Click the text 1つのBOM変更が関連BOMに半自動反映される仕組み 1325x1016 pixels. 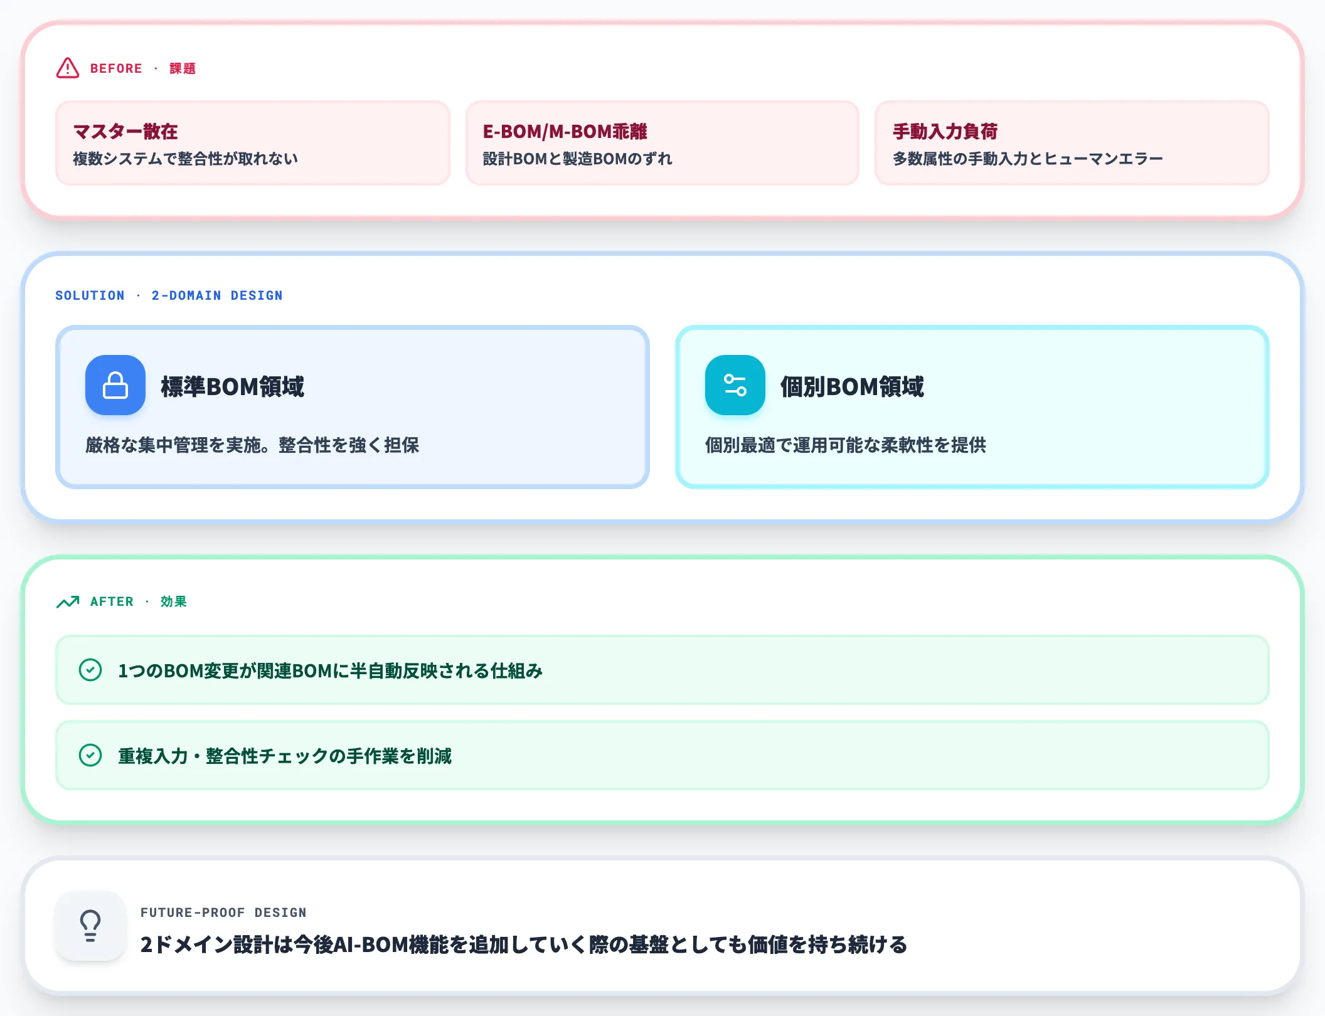tap(330, 670)
